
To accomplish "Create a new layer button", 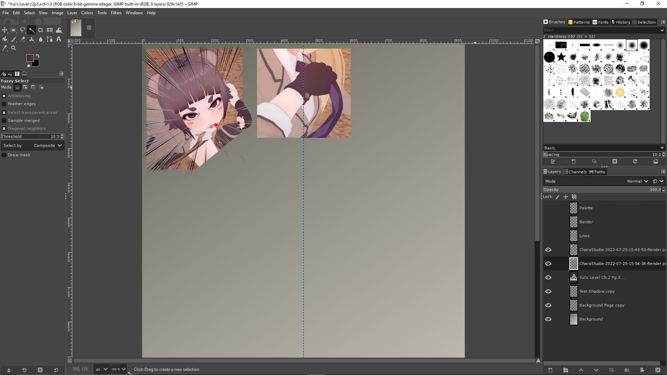I will click(x=550, y=370).
